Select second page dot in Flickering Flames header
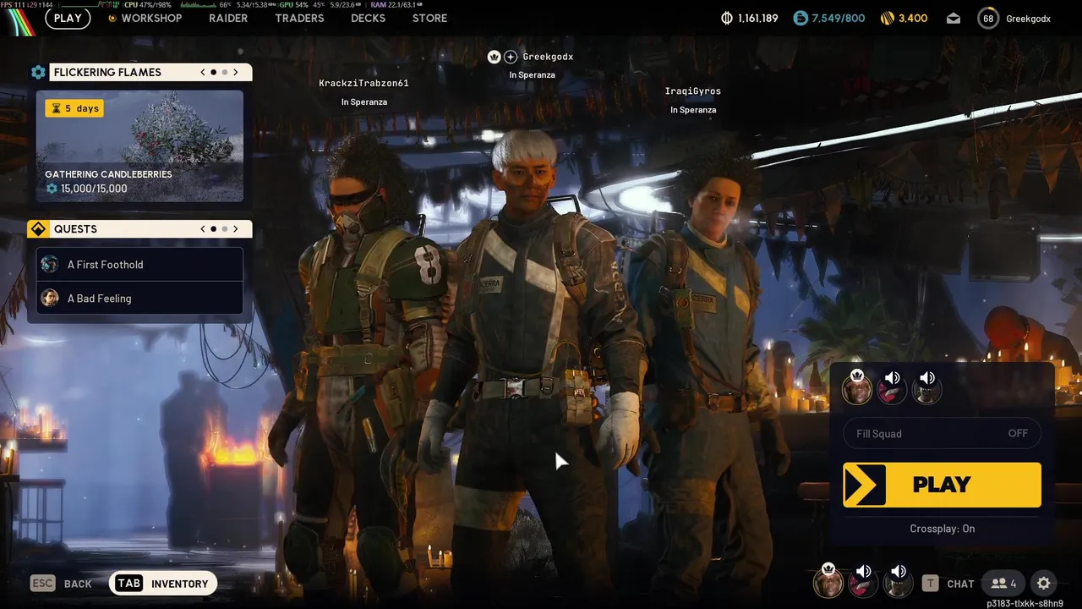Screen dimensions: 1082x609 click(x=225, y=72)
